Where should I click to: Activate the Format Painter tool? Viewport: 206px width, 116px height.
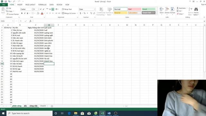click(x=13, y=14)
